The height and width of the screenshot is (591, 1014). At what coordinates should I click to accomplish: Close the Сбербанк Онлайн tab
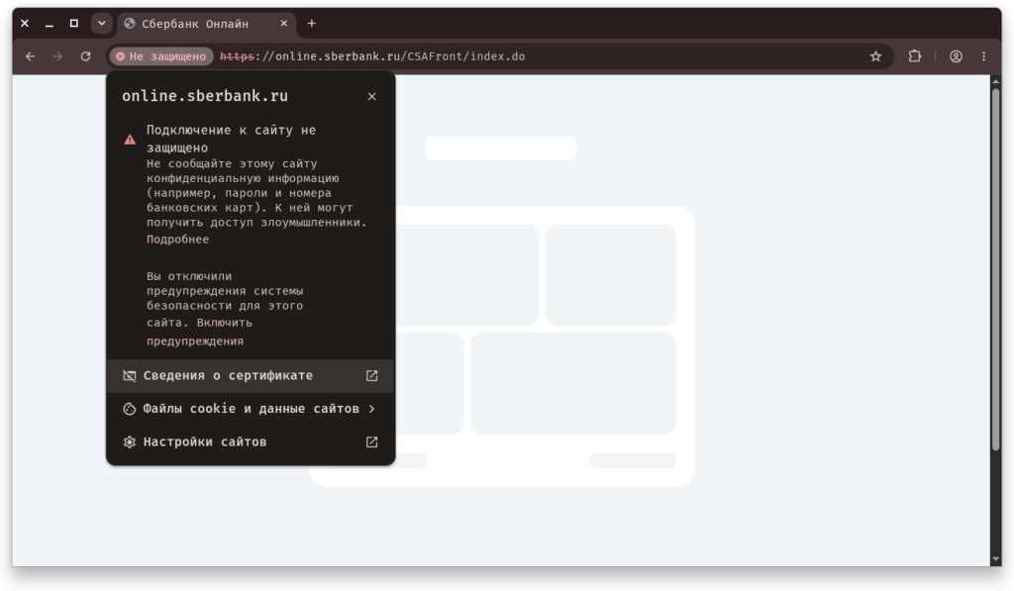(284, 24)
